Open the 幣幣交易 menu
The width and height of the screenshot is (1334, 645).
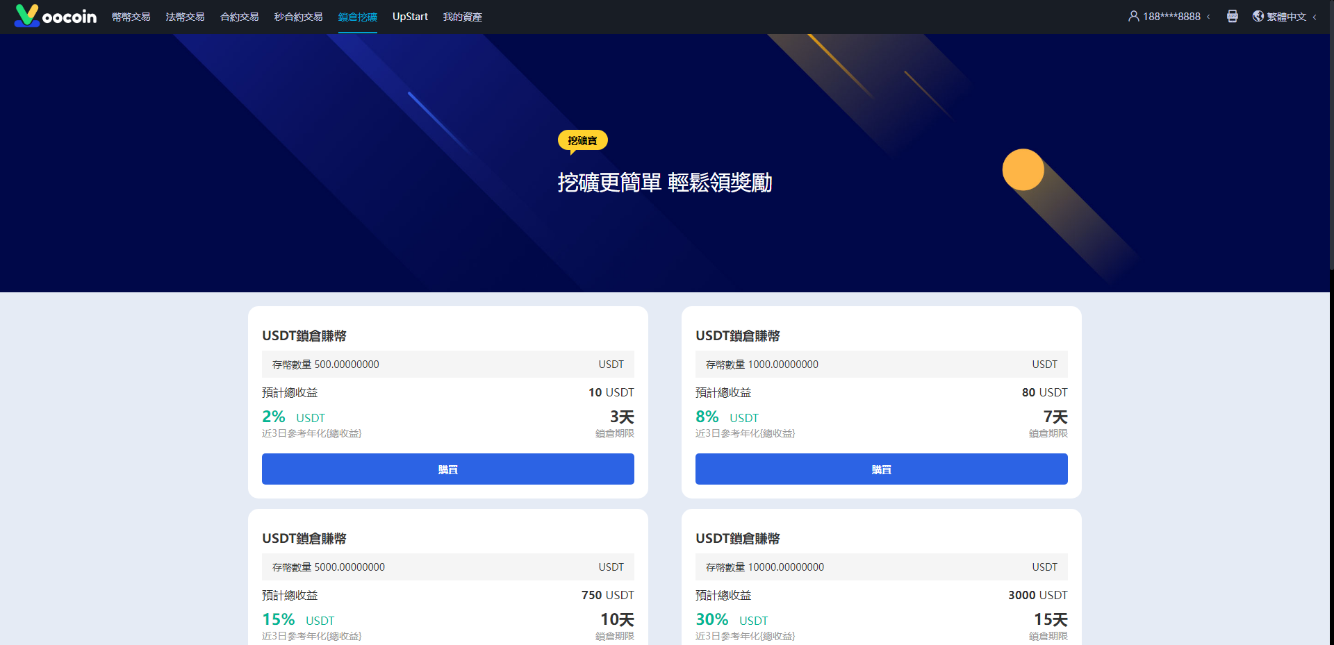tap(131, 17)
